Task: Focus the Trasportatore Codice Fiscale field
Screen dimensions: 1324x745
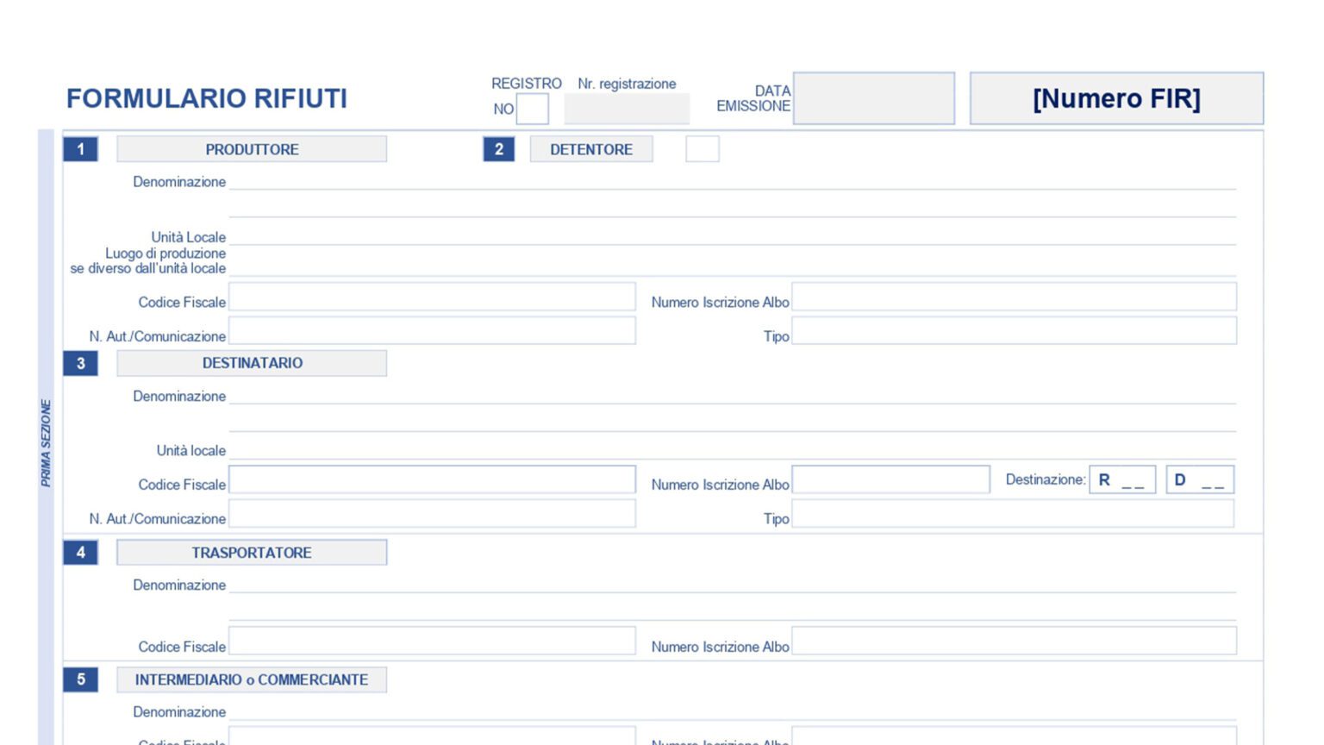Action: tap(432, 641)
